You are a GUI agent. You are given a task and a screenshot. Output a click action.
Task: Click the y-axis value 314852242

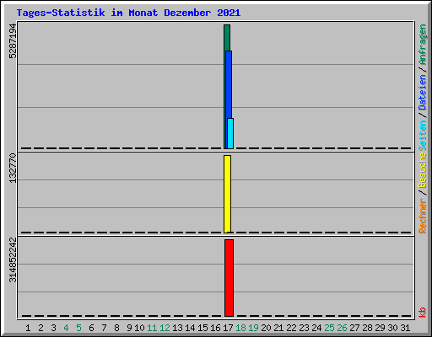(13, 260)
